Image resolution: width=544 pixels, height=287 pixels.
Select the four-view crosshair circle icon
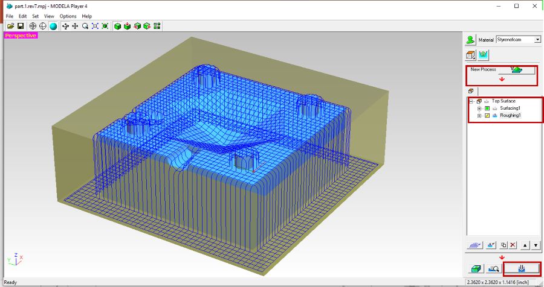(x=33, y=26)
